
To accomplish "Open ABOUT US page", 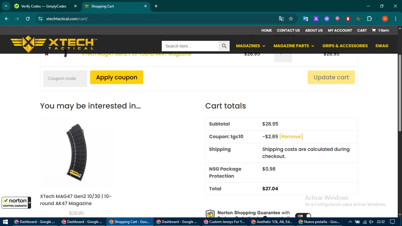I will (314, 30).
